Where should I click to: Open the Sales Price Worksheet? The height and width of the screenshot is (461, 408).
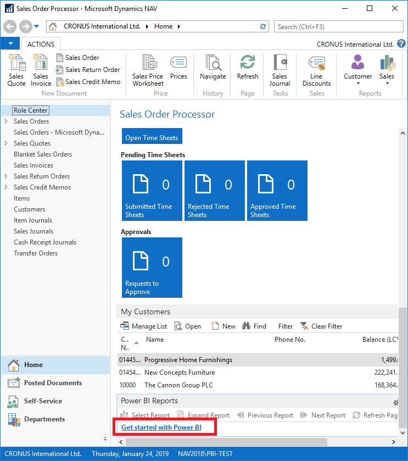click(x=148, y=70)
